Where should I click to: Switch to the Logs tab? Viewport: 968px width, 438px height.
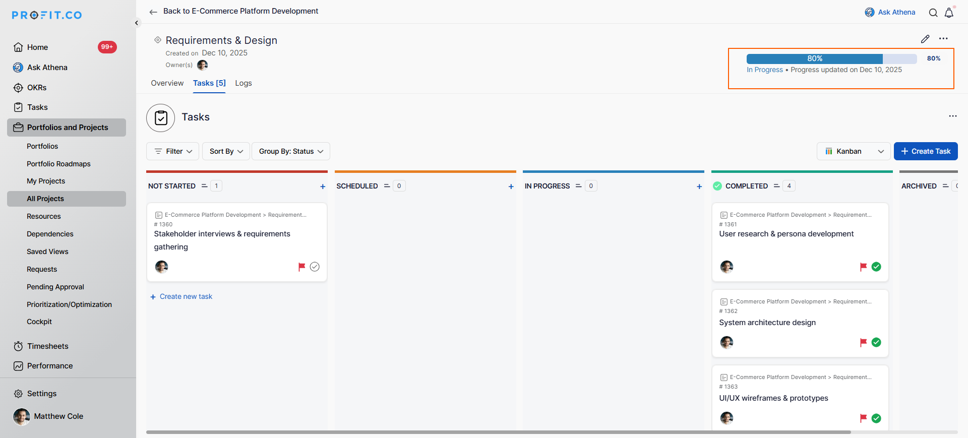(x=244, y=83)
